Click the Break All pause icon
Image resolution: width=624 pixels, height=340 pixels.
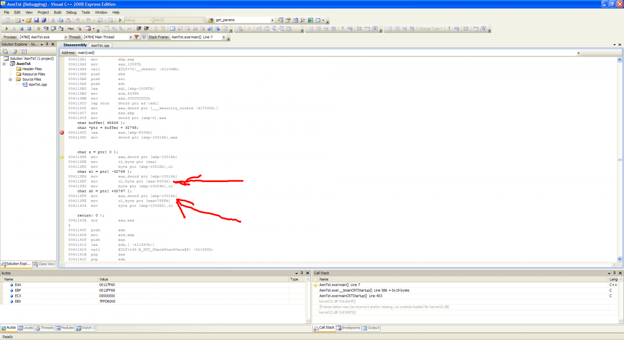[x=15, y=29]
